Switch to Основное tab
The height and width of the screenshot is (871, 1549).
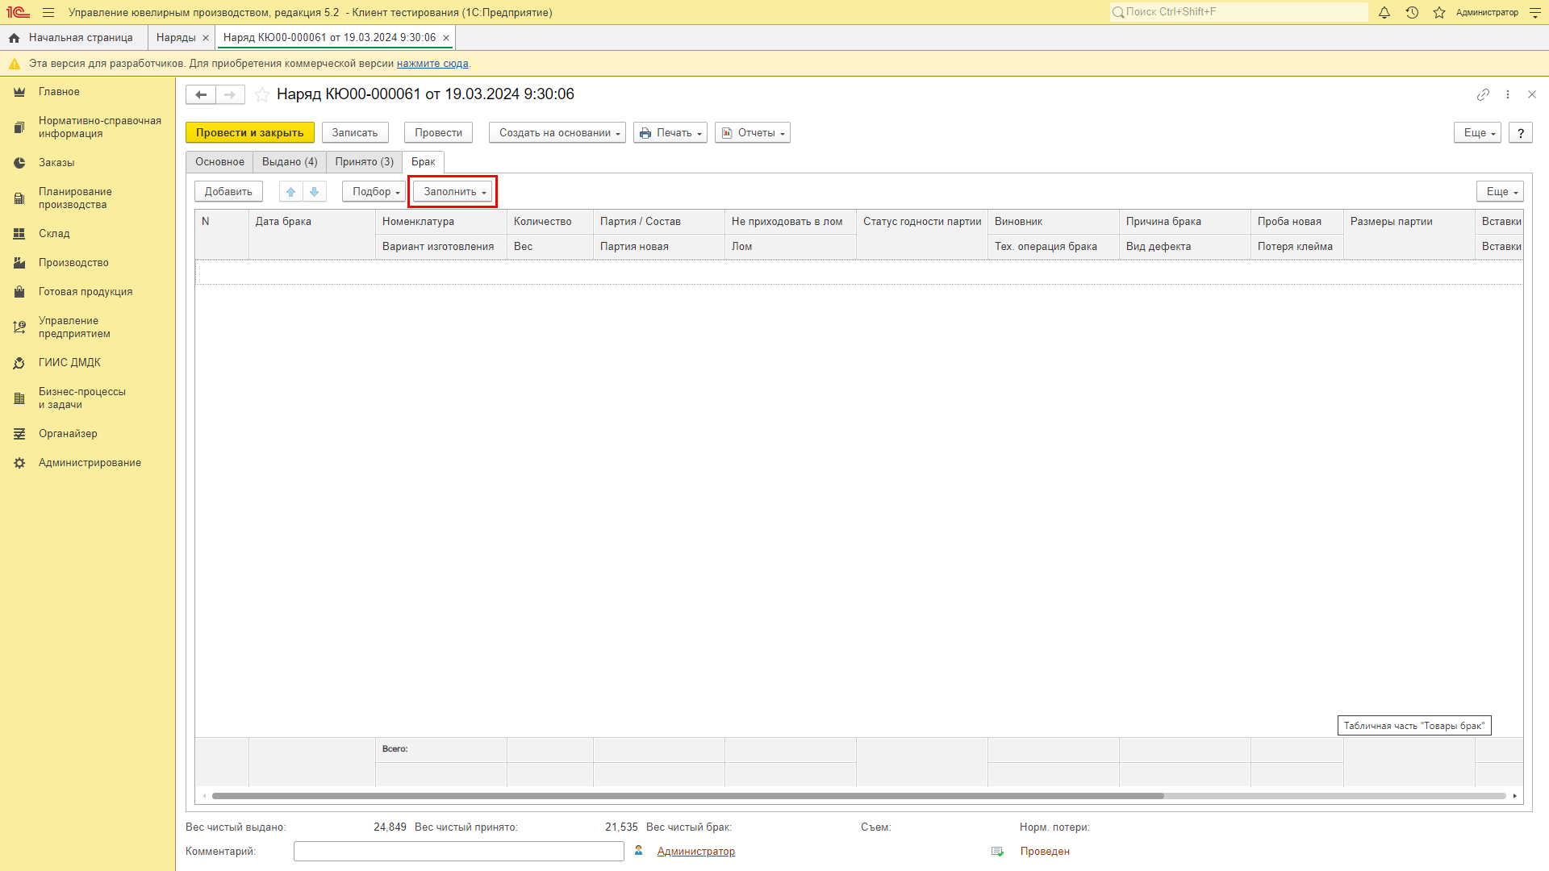click(x=219, y=162)
